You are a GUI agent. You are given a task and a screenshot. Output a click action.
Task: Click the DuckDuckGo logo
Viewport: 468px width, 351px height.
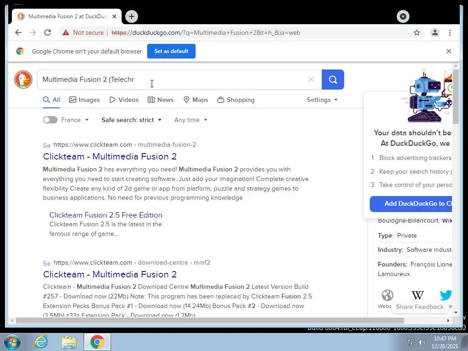tap(23, 80)
